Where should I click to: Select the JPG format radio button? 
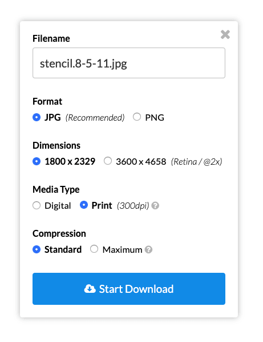(x=37, y=117)
